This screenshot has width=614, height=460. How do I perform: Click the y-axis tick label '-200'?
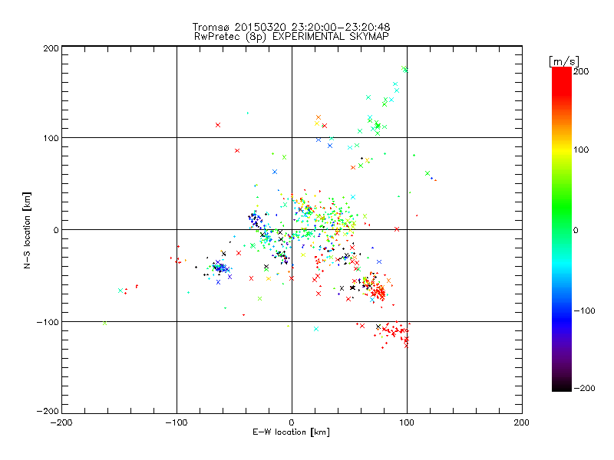tap(48, 411)
